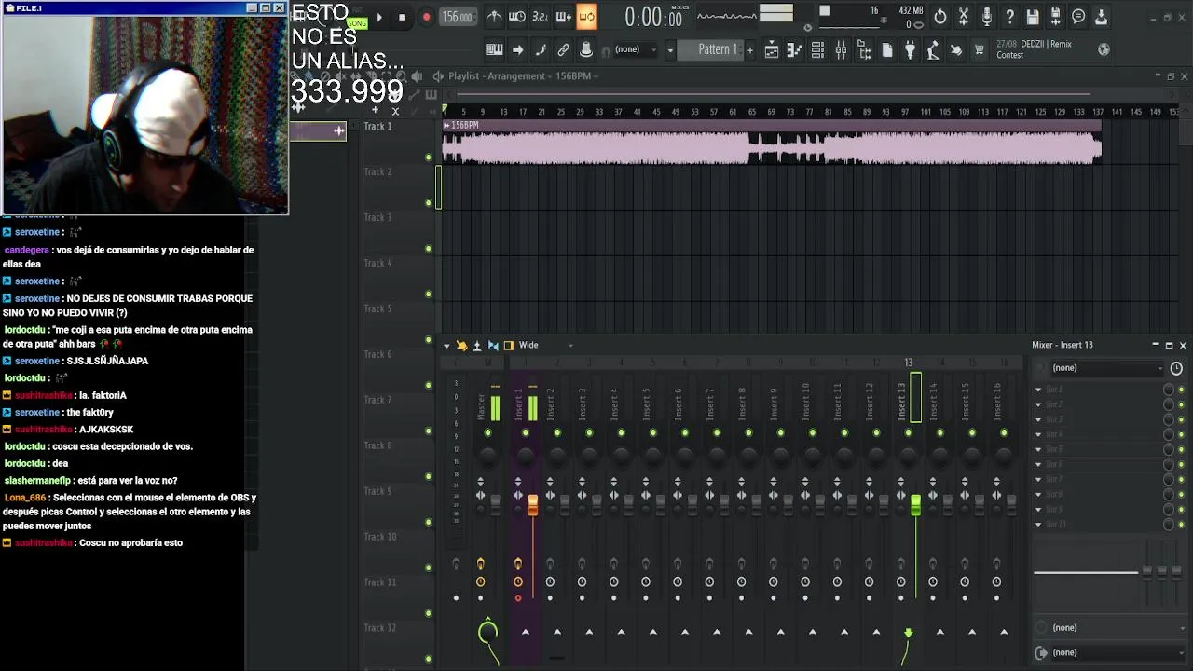Click the track latency clock icon
The height and width of the screenshot is (671, 1193).
tap(1176, 368)
